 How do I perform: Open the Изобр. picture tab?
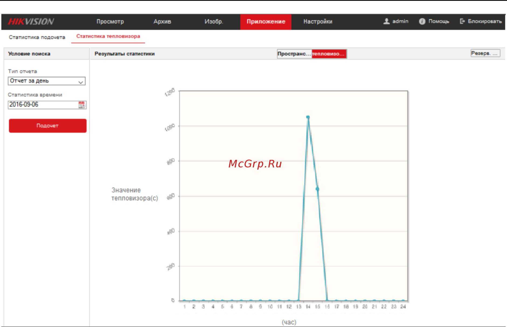tap(214, 22)
